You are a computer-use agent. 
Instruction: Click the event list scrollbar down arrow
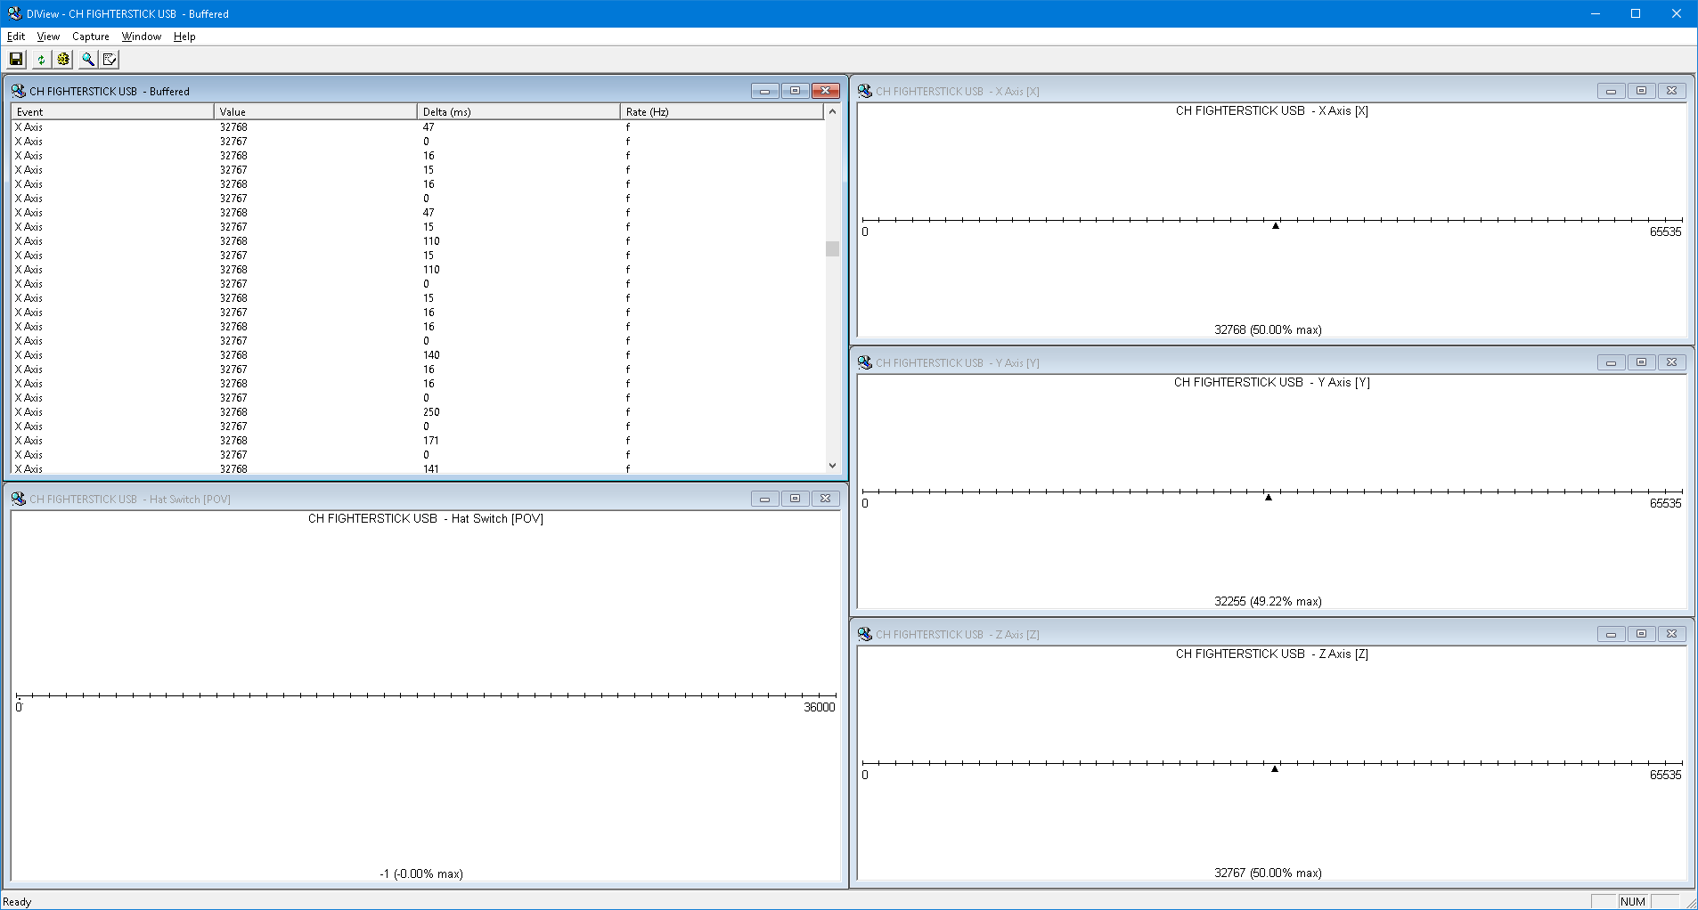coord(832,465)
